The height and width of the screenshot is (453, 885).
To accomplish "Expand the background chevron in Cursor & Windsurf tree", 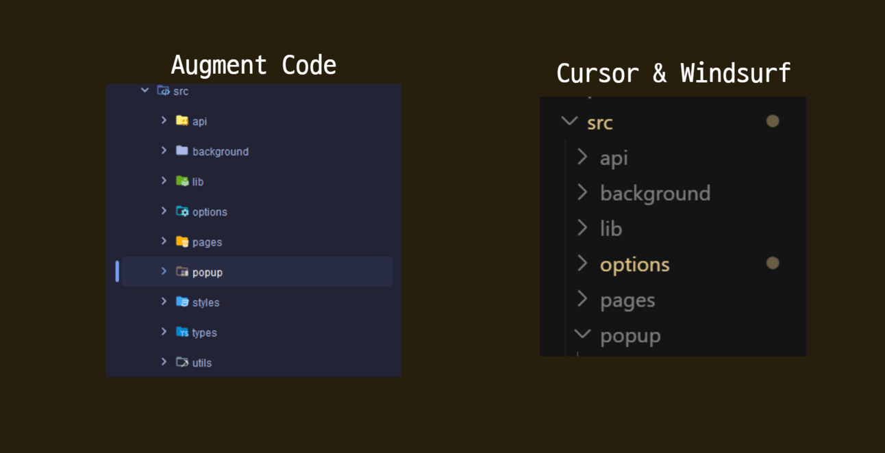I will pyautogui.click(x=582, y=192).
